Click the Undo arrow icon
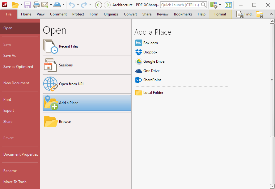This screenshot has height=189, width=275. click(x=72, y=5)
